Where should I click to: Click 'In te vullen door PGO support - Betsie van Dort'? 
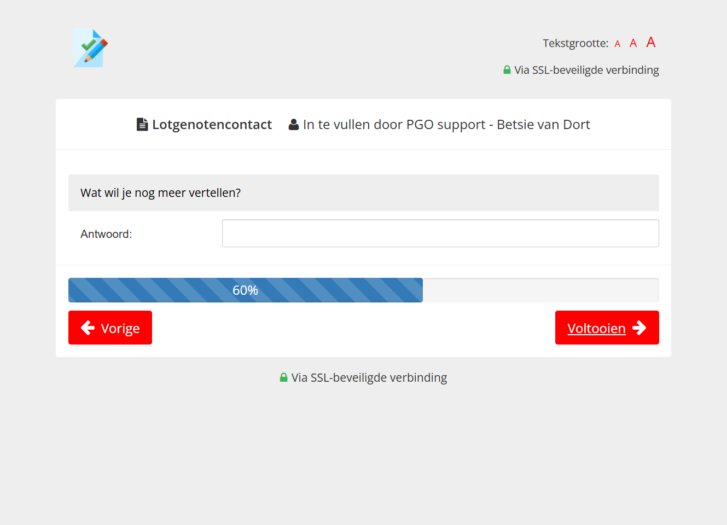click(446, 125)
